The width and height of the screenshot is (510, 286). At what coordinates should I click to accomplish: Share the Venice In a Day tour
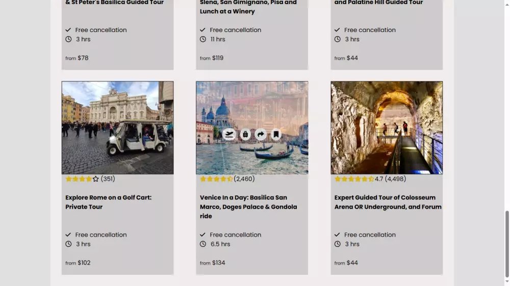(261, 134)
